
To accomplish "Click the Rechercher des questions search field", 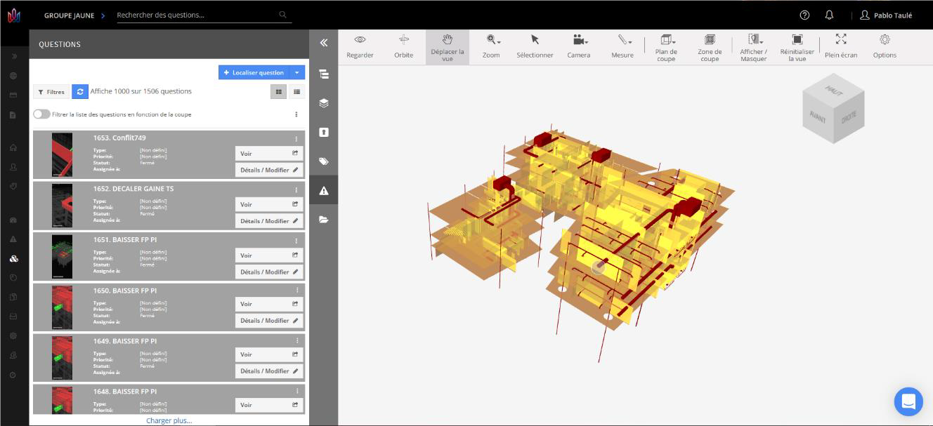I will point(197,15).
